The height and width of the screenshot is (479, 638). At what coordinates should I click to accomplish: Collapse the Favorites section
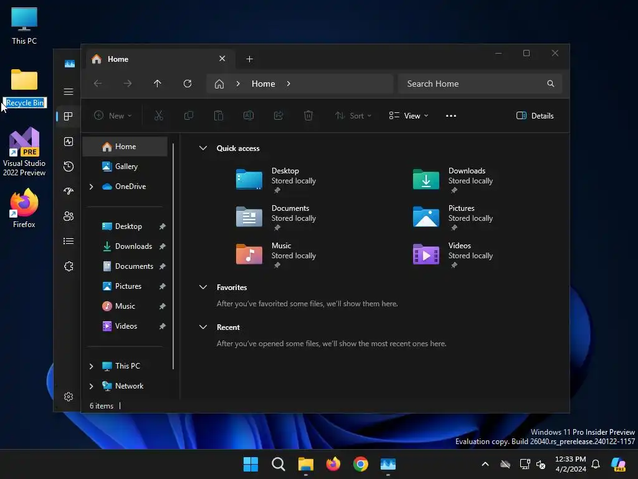(x=203, y=287)
